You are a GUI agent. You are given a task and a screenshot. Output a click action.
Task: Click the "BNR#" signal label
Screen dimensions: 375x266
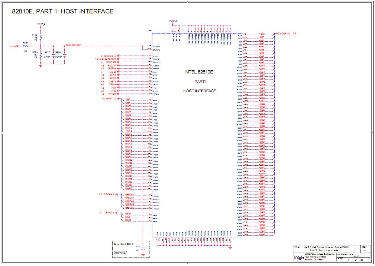tap(113, 75)
